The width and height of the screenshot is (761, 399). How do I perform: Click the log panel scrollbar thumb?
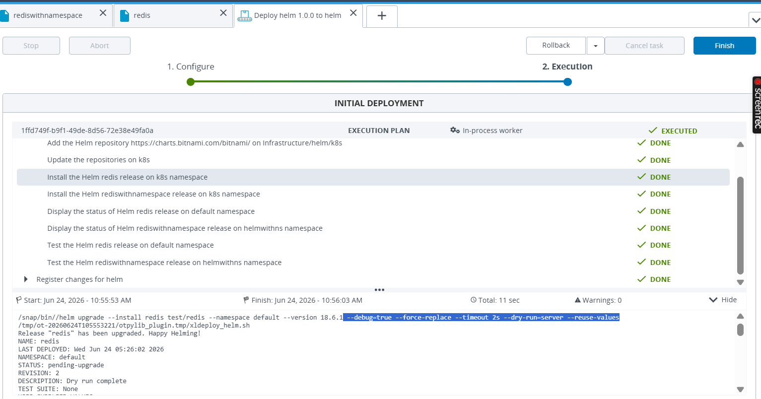point(740,330)
